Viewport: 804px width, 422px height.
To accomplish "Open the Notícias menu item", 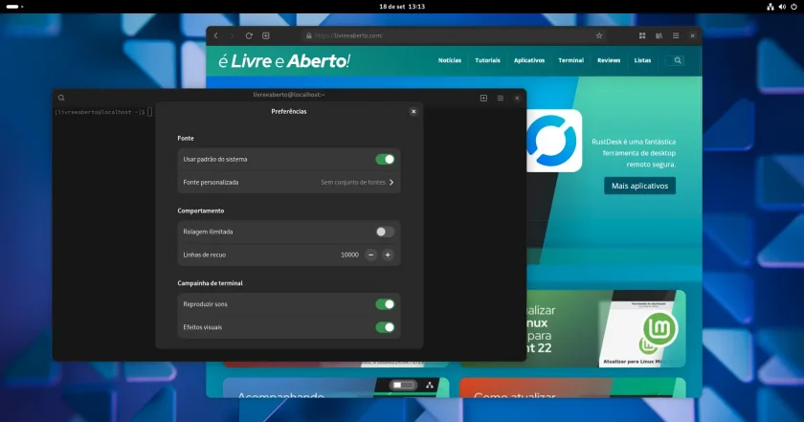I will 450,60.
